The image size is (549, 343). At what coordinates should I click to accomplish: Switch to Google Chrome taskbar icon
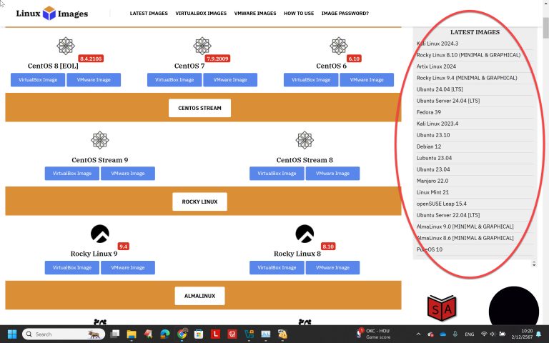(x=182, y=334)
